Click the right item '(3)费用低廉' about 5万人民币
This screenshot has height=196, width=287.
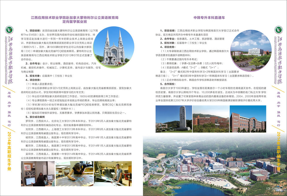[192, 64]
